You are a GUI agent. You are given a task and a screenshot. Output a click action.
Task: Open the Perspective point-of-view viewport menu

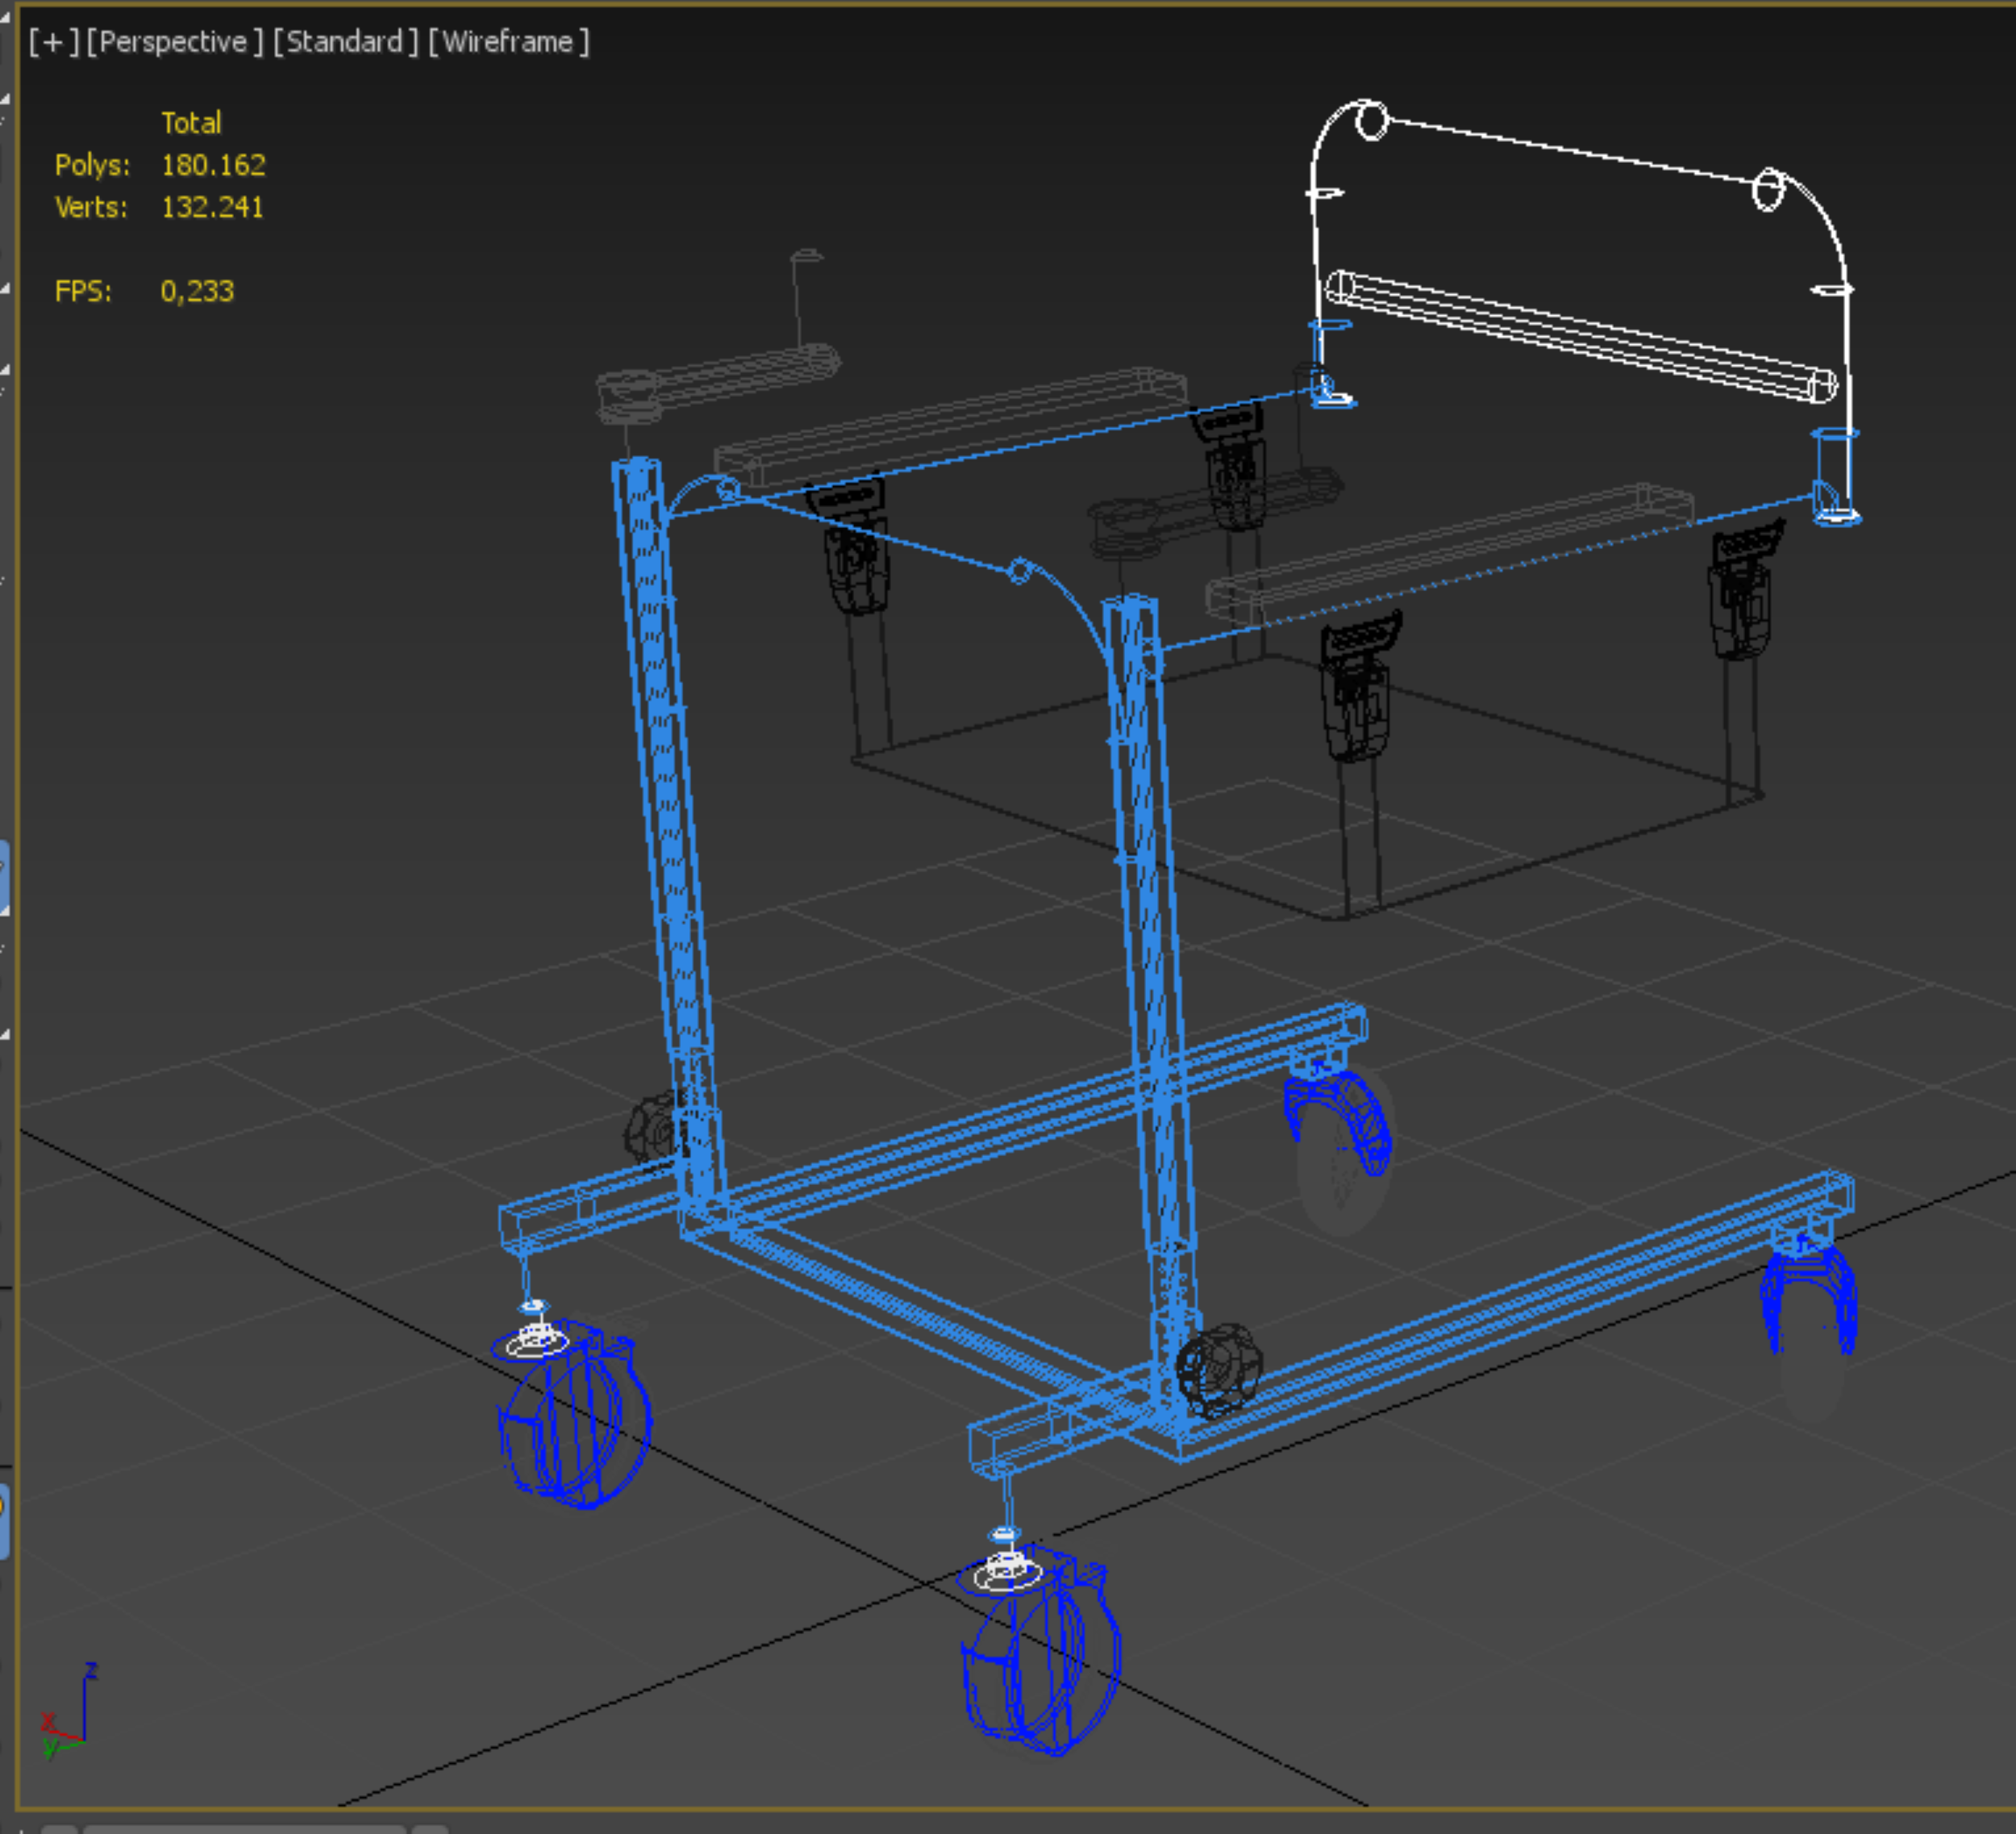coord(174,42)
